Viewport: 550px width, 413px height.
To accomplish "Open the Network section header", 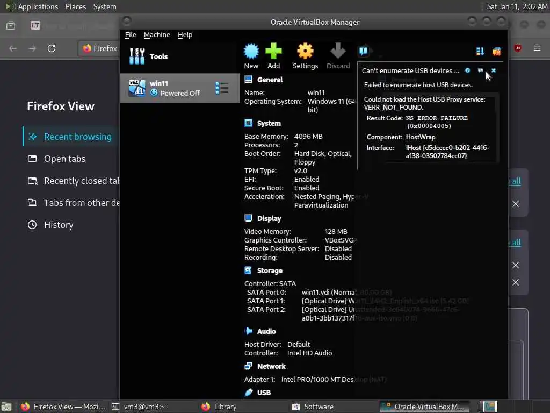I will pos(271,366).
